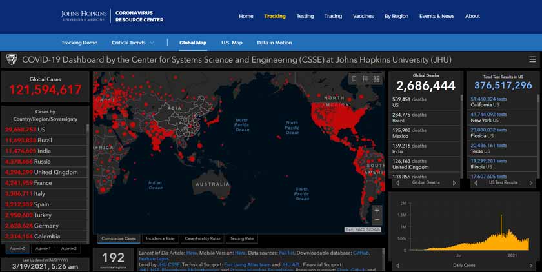Open the Testing nav item
This screenshot has height=272, width=542.
coord(305,16)
